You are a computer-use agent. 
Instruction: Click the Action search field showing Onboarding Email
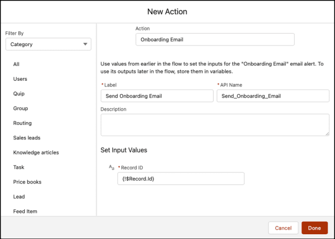(x=215, y=39)
